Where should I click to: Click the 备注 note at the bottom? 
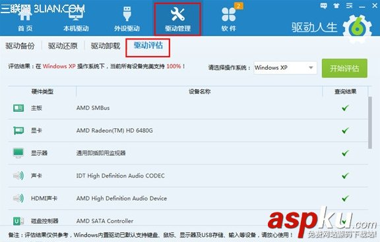coord(150,235)
